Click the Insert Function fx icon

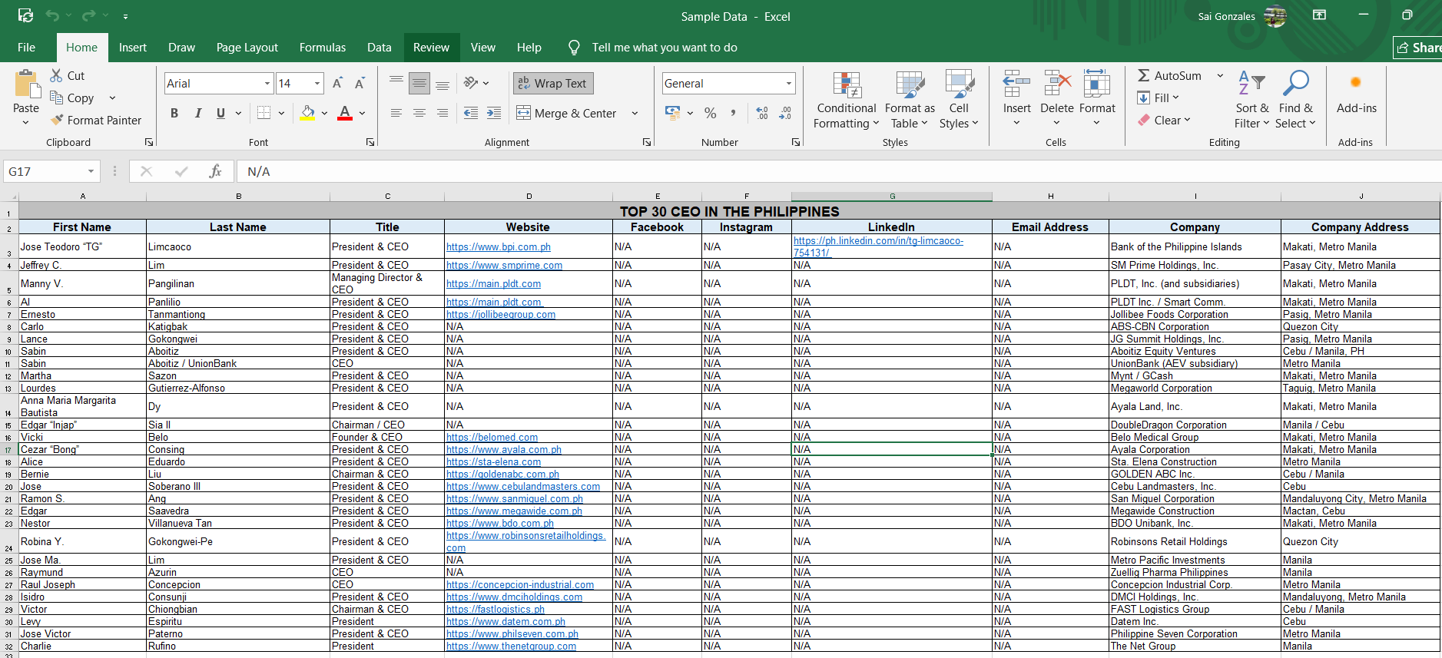(215, 171)
